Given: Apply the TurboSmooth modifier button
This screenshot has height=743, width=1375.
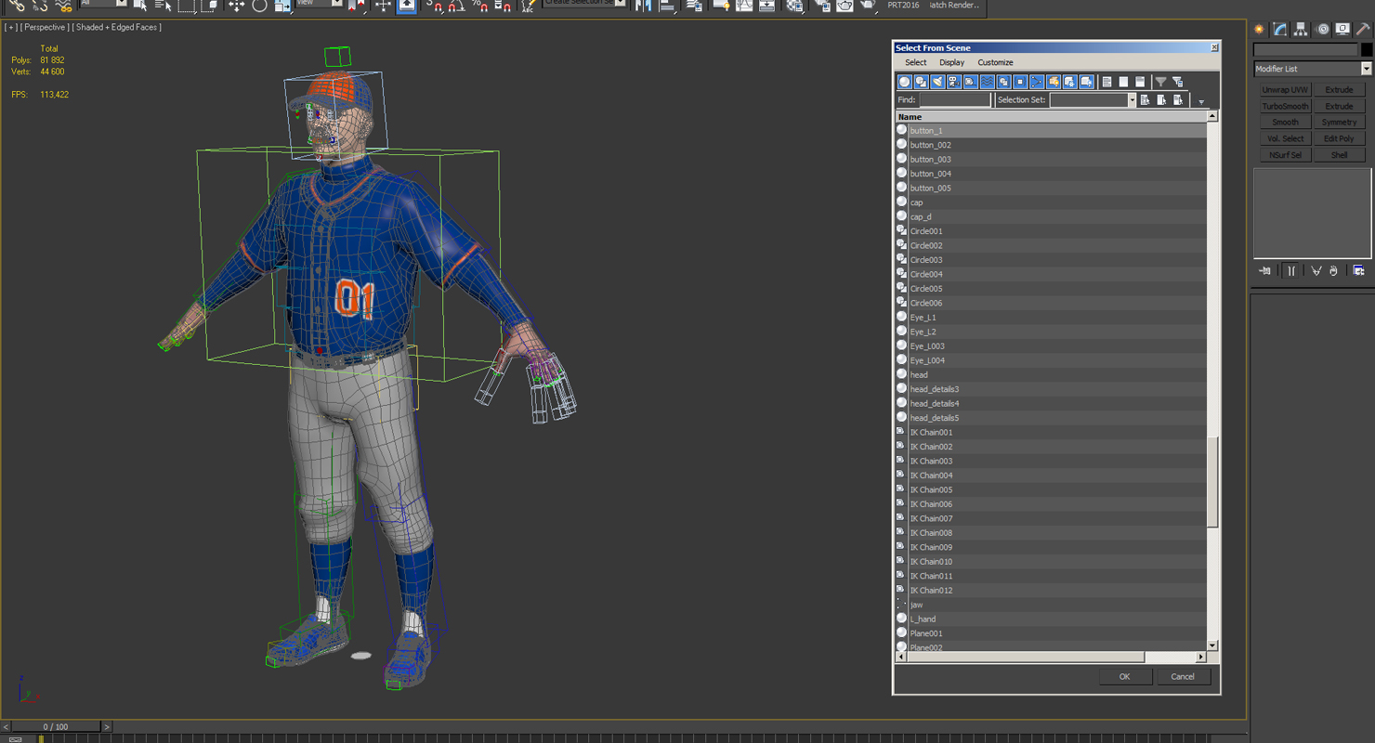Looking at the screenshot, I should [1285, 106].
